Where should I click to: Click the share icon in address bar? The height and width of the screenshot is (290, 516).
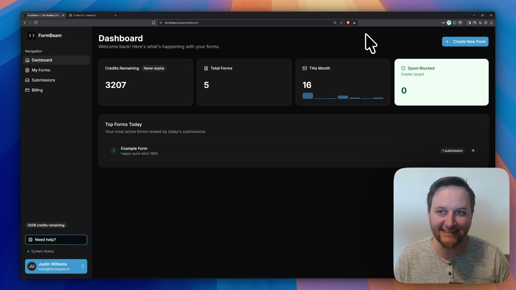[341, 23]
